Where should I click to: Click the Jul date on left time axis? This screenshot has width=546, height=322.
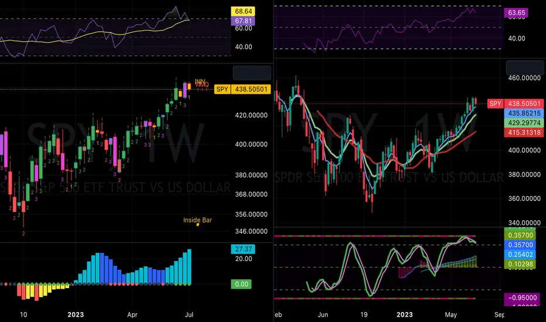pyautogui.click(x=189, y=315)
